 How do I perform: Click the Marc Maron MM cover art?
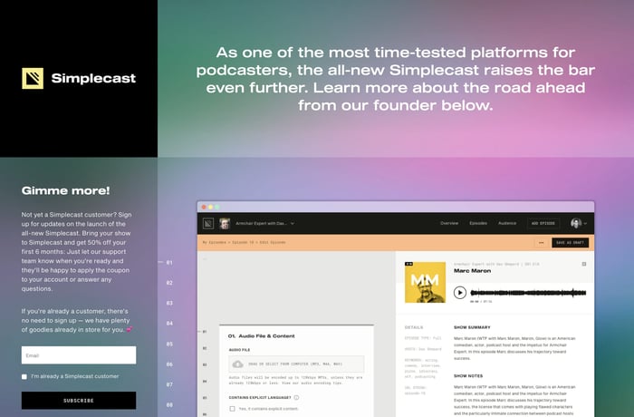425,282
